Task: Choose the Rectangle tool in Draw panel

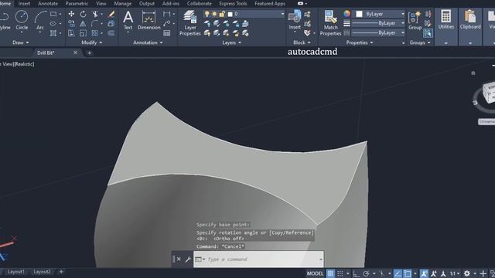Action: (x=53, y=14)
